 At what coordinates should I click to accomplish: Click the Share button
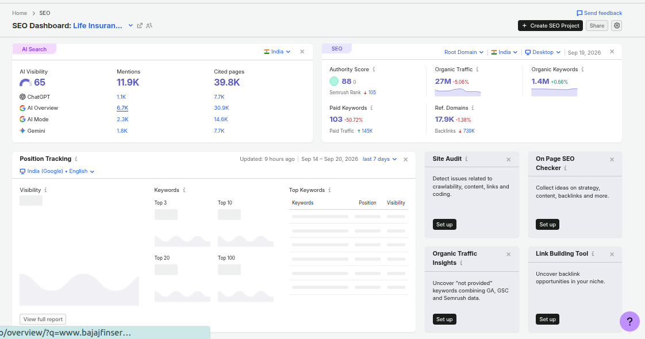(597, 25)
